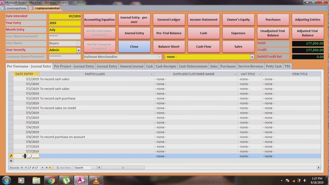Show hidden system tray icons
The height and width of the screenshot is (185, 329).
pyautogui.click(x=281, y=181)
